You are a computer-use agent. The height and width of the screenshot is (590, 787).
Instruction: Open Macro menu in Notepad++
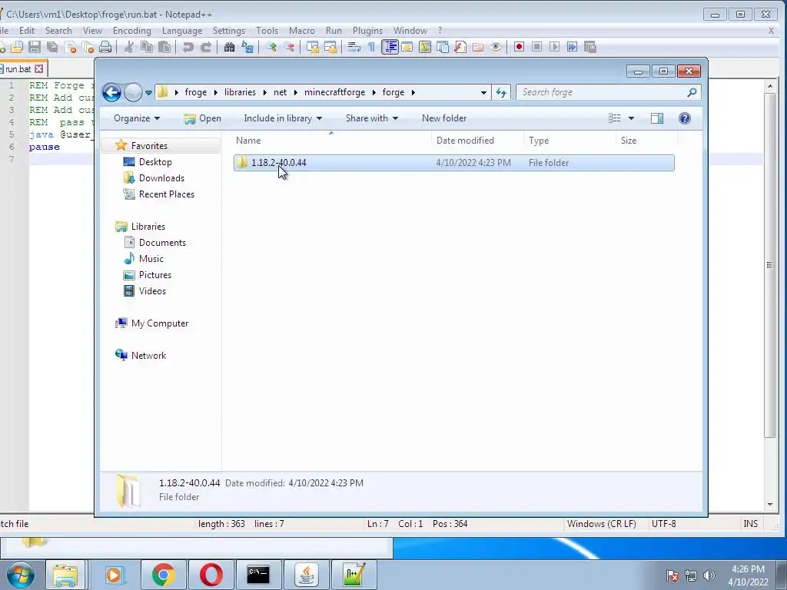(x=301, y=31)
